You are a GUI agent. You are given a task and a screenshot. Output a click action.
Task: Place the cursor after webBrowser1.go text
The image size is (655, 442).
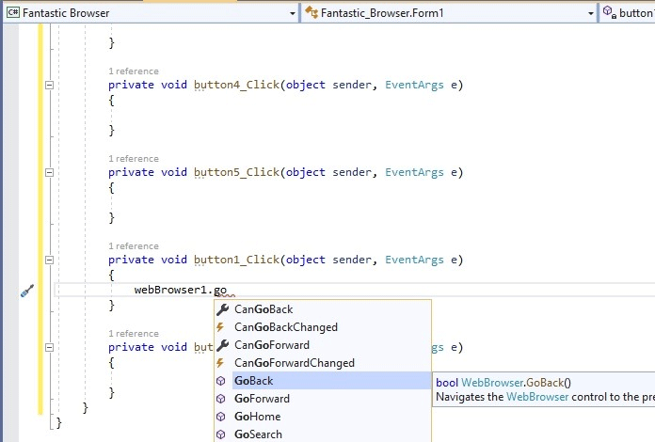(x=228, y=290)
